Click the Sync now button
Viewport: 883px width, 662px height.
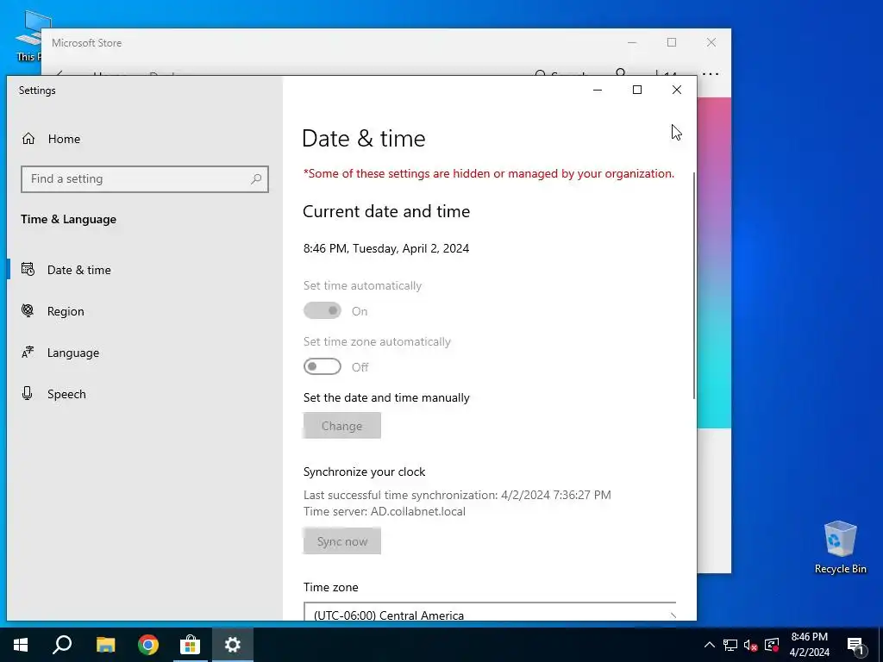click(341, 541)
